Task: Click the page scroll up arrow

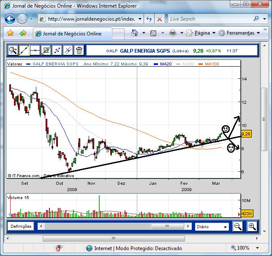Action: 264,46
